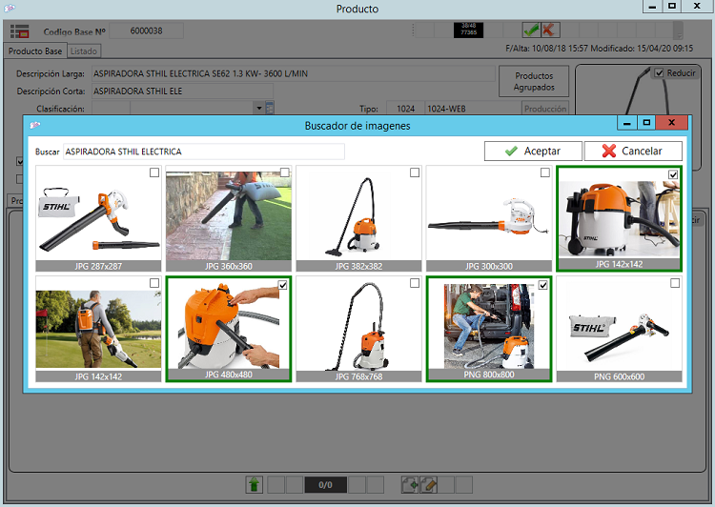Click the icon next to Clasificación dropdown

pyautogui.click(x=270, y=109)
